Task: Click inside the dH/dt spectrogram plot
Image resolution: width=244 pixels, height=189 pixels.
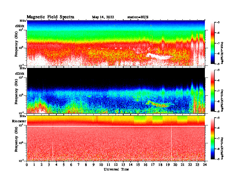Action: coord(116,43)
